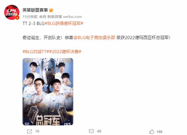This screenshot has height=135, width=187.
Task: Click the repost count 16
Action: (37, 131)
